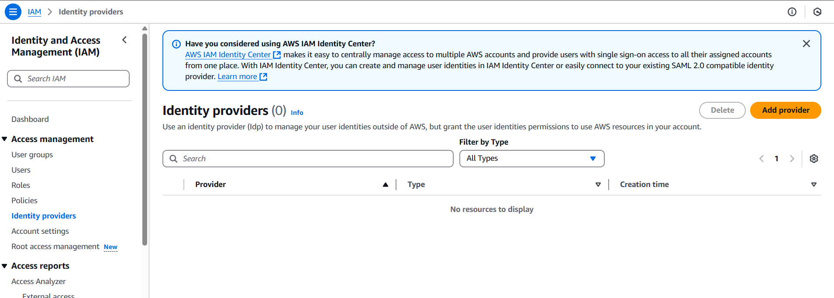
Task: Go to User groups
Action: point(32,155)
